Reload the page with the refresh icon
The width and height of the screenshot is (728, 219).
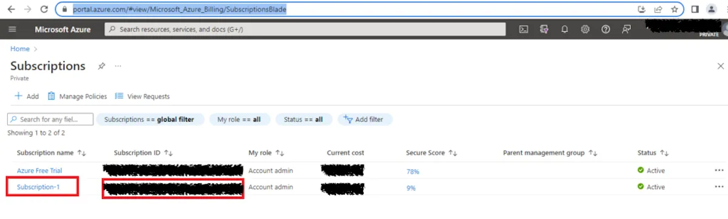[x=44, y=10]
